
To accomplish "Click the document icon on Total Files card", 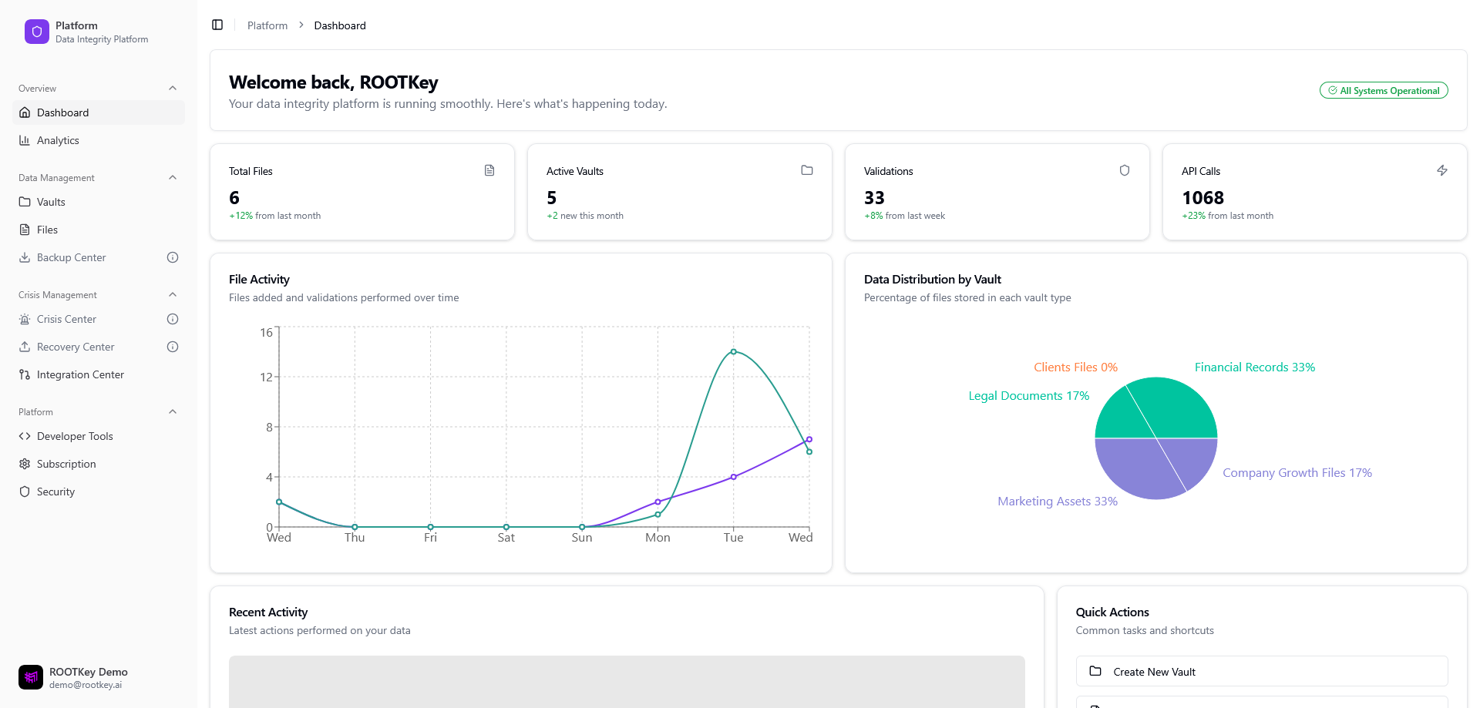I will click(489, 170).
